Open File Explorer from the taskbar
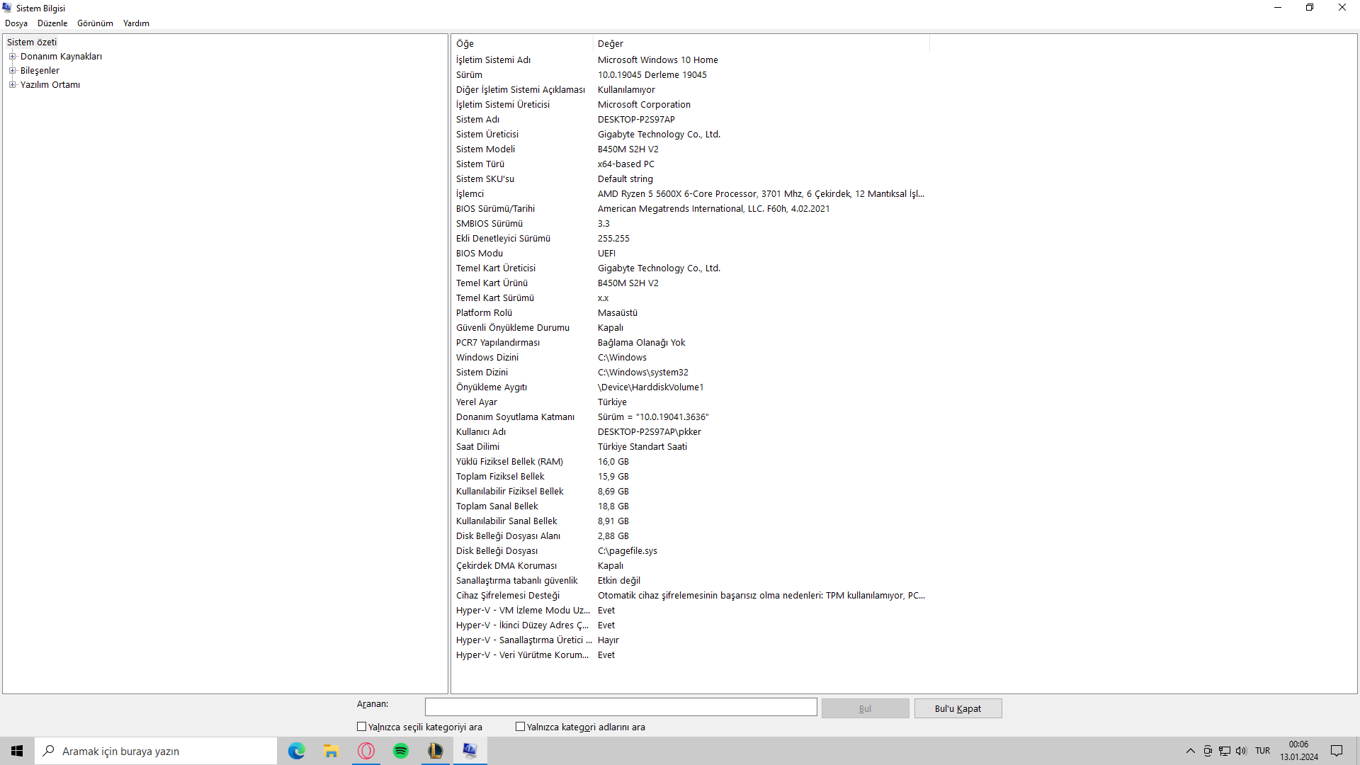The image size is (1360, 765). click(x=331, y=751)
